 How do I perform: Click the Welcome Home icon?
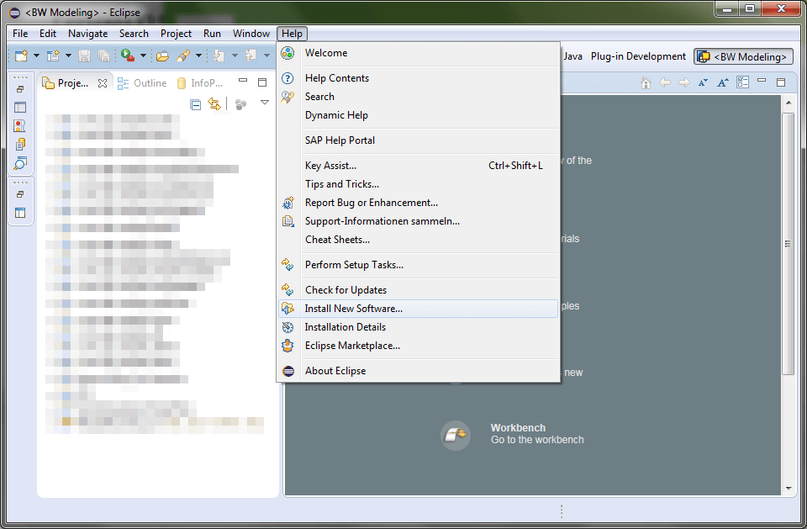point(646,82)
